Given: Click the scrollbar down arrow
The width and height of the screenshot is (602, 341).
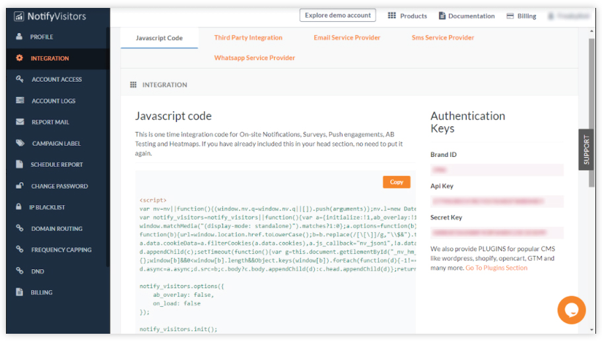Looking at the screenshot, I should click(591, 330).
